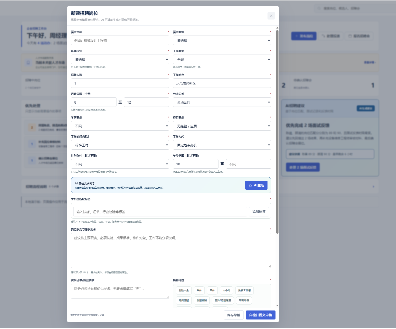The width and height of the screenshot is (396, 329).
Task: Toggle the 免费工作餐 benefit tag
Action: (244, 290)
